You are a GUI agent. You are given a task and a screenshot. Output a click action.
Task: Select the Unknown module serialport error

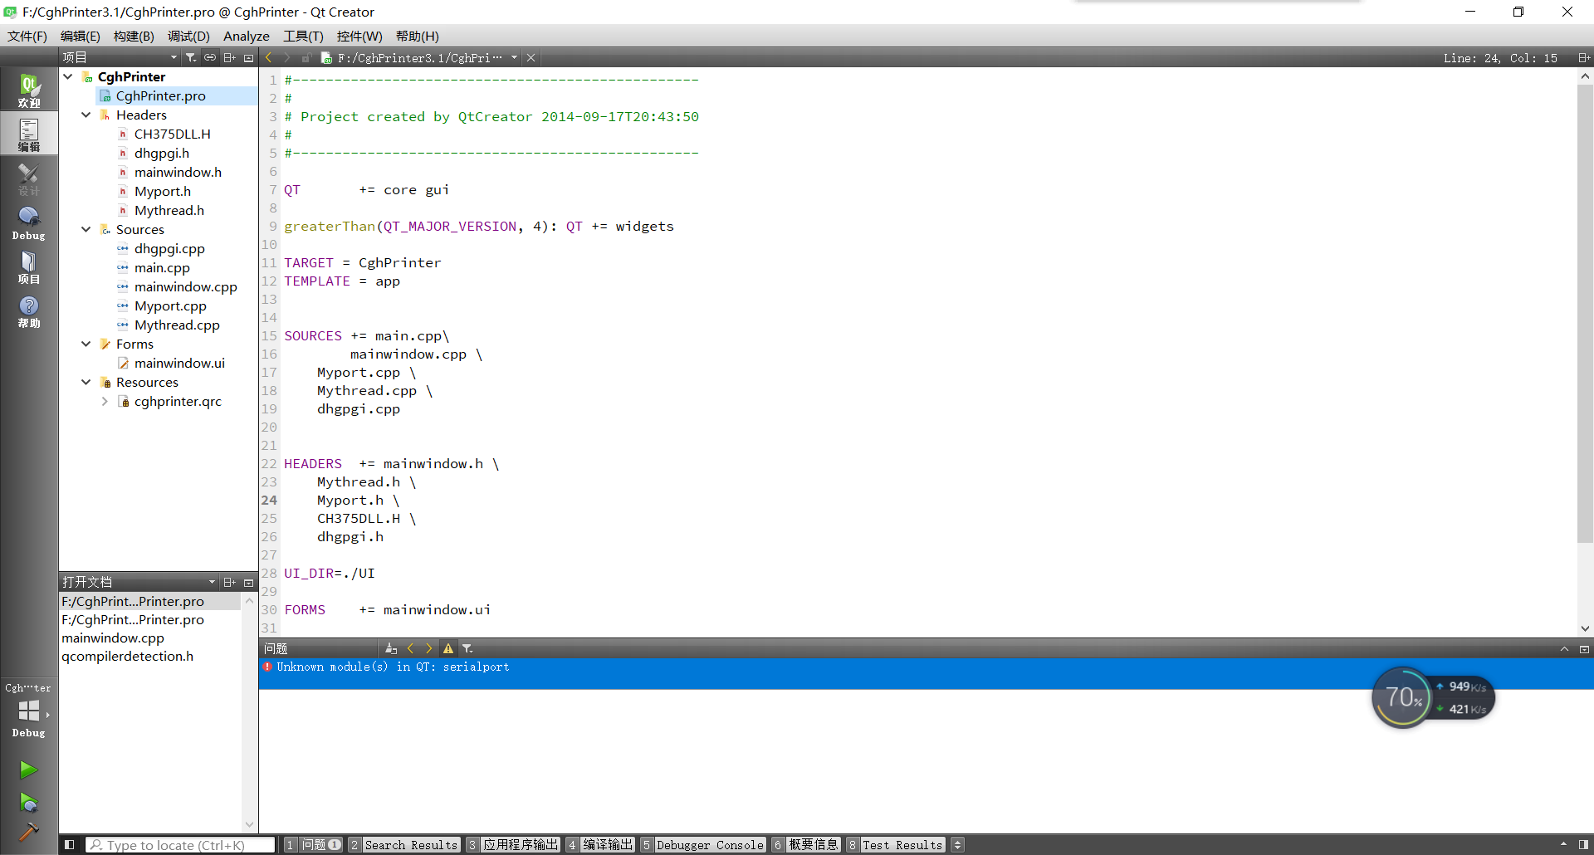(x=926, y=673)
